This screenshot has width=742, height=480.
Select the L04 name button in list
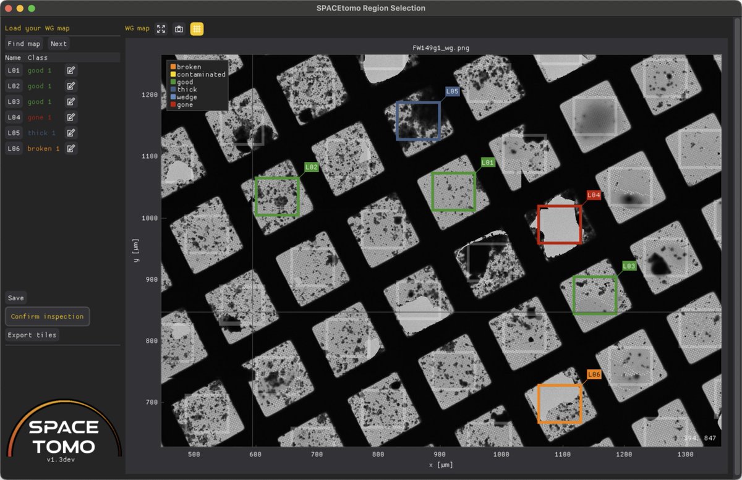(14, 117)
